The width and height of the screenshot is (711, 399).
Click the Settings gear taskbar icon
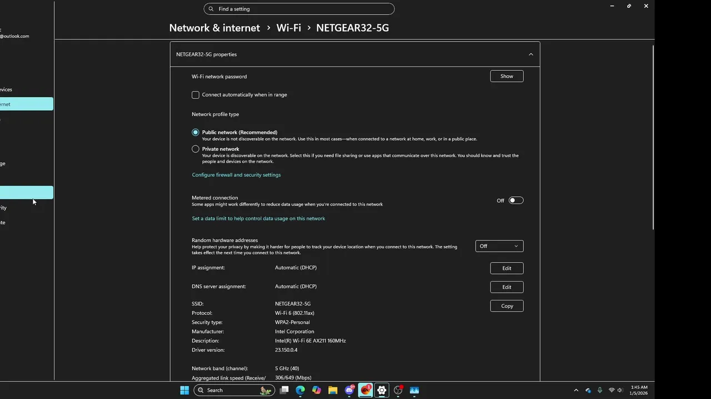coord(382,390)
